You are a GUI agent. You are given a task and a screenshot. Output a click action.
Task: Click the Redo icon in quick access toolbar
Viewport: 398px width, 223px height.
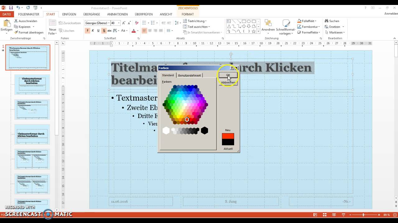tap(28, 8)
